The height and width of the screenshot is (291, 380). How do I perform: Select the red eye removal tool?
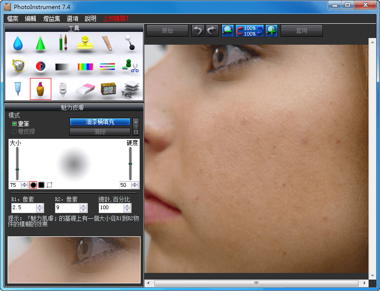[x=40, y=66]
